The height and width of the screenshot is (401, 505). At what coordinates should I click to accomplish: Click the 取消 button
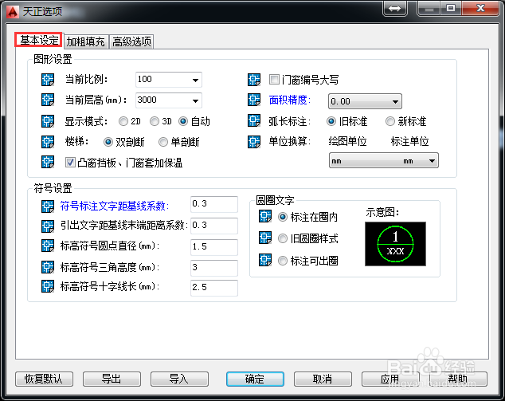[x=323, y=379]
